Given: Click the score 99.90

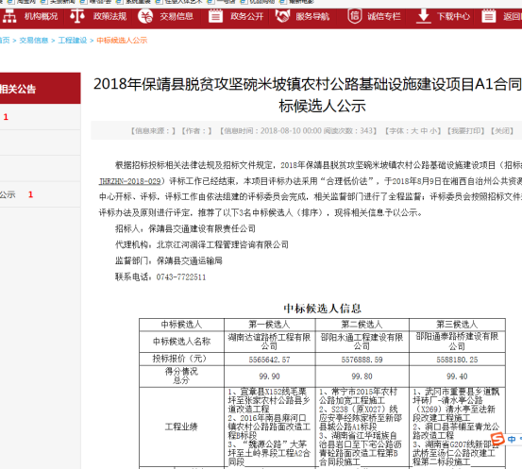Looking at the screenshot, I should pos(269,377).
